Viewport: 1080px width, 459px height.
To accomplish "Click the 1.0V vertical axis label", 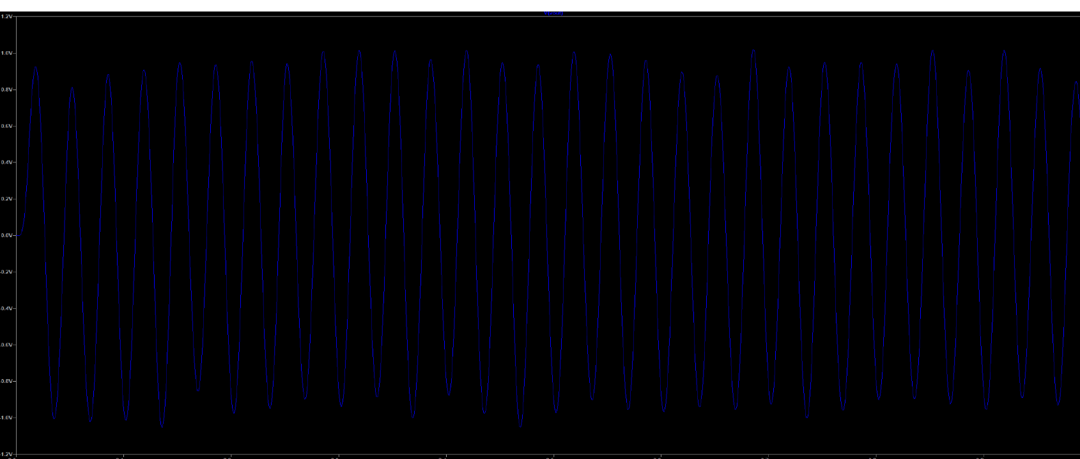I will 7,53.
